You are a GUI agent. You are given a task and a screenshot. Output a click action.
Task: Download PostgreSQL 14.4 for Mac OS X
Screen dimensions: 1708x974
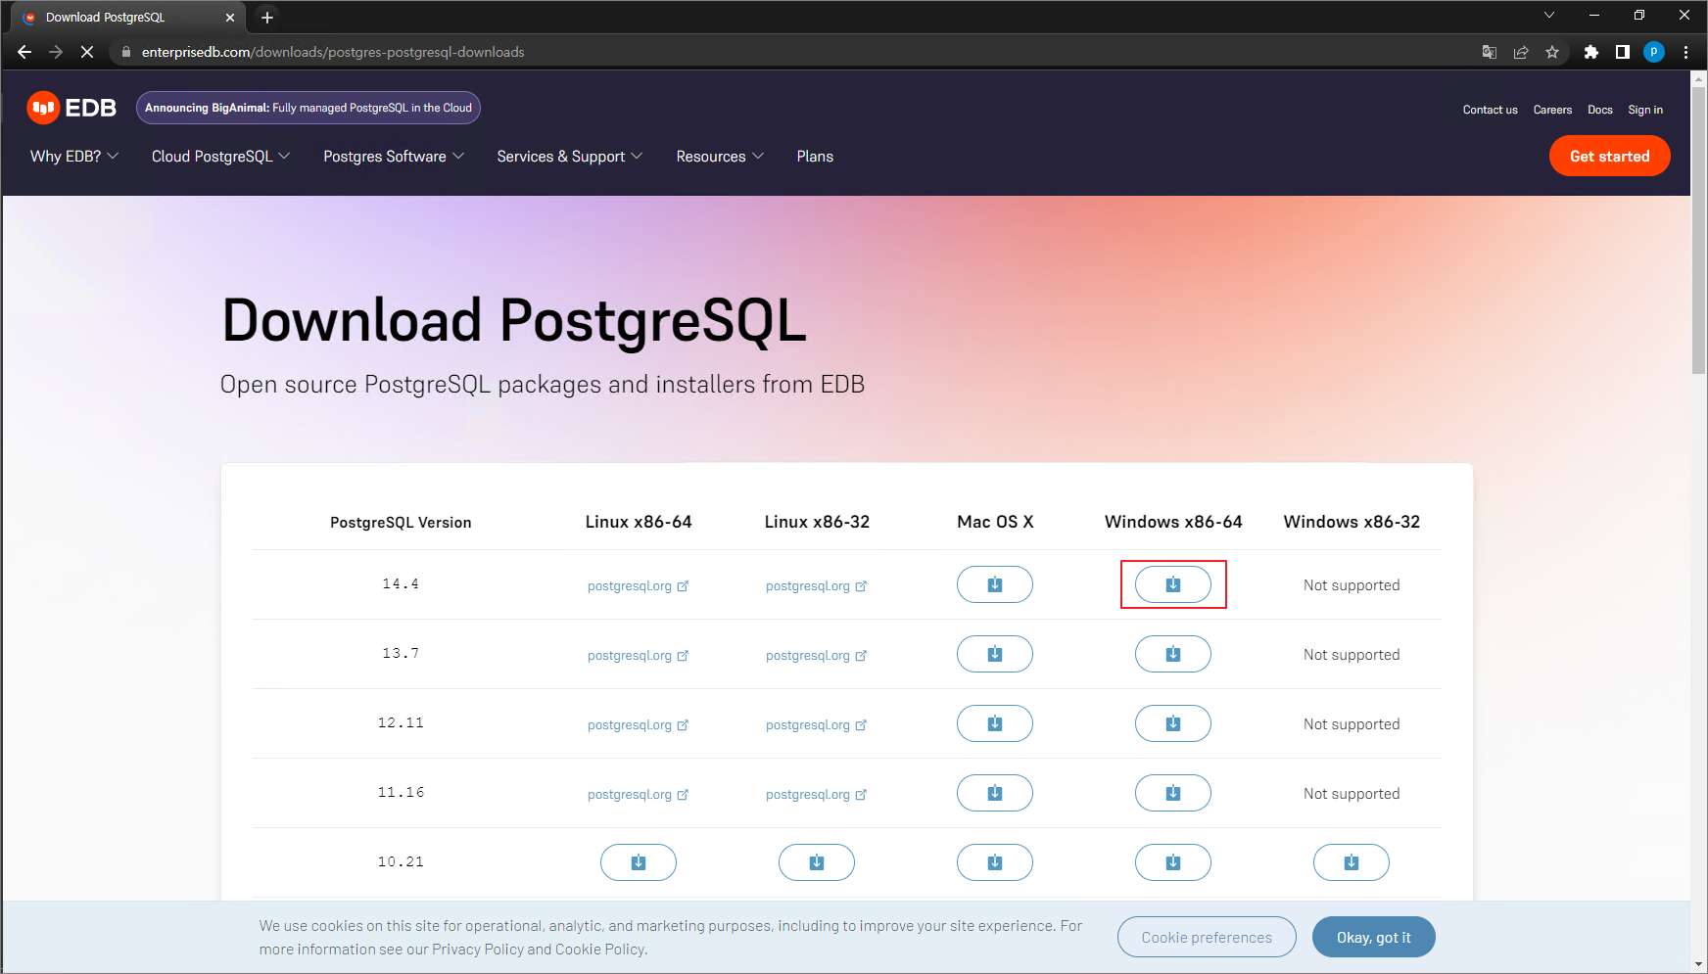[994, 584]
